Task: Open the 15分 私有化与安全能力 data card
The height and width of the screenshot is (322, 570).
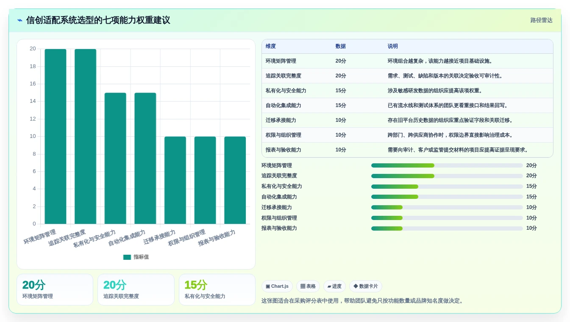Action: 217,290
